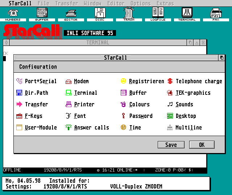The height and width of the screenshot is (195, 232).
Task: Open the File menu
Action: point(43,3)
